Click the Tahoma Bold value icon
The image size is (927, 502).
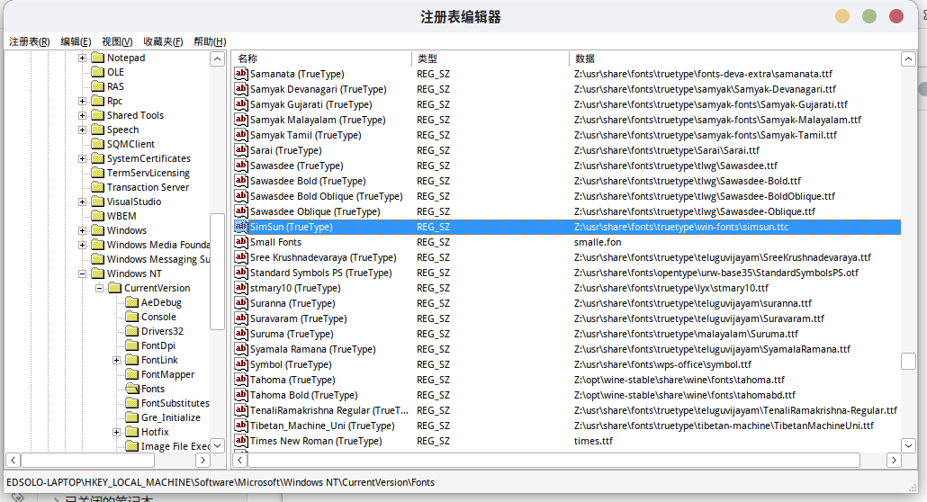[x=240, y=395]
